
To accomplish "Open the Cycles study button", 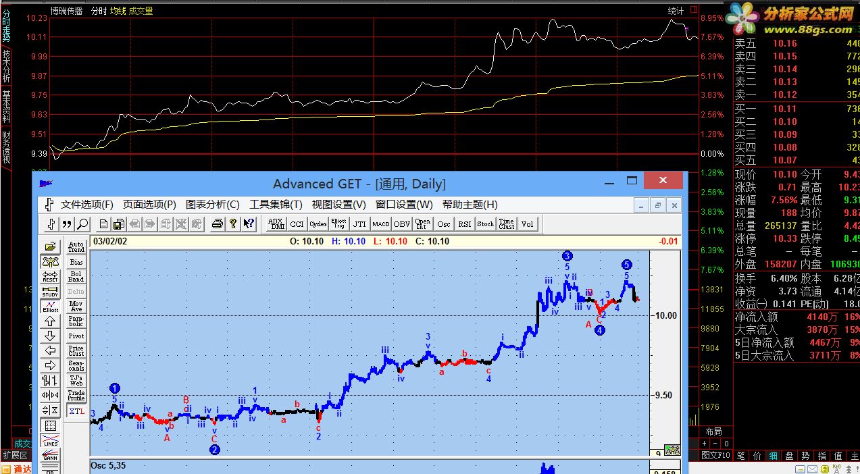I will [x=318, y=224].
